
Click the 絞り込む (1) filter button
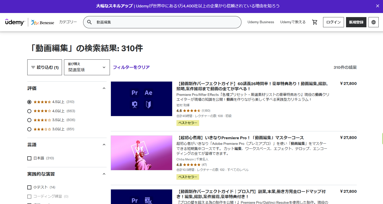click(x=45, y=67)
